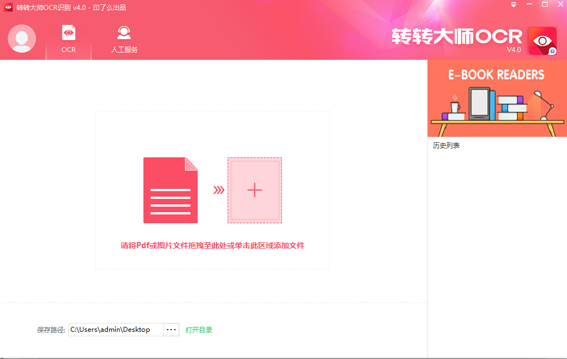Screen dimensions: 567x359
Task: Open the user profile avatar
Action: (22, 38)
